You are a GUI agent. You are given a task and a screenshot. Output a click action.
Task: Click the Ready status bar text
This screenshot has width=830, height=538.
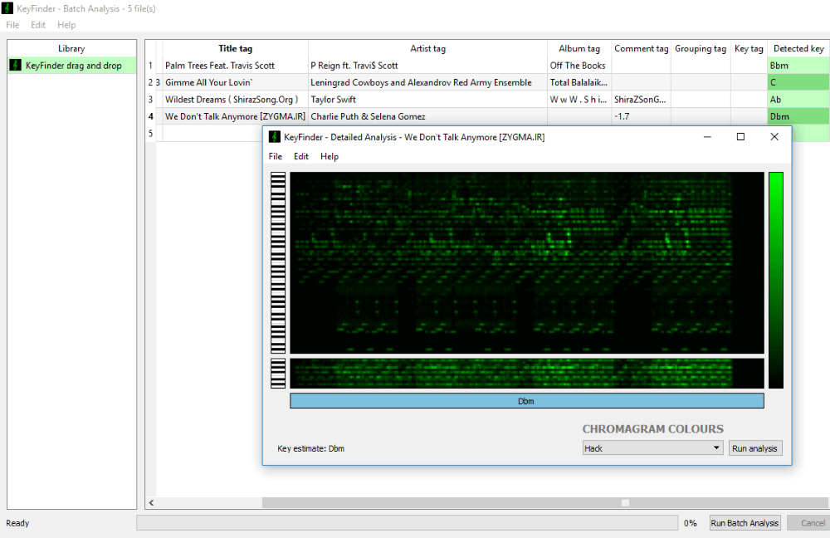(x=17, y=523)
